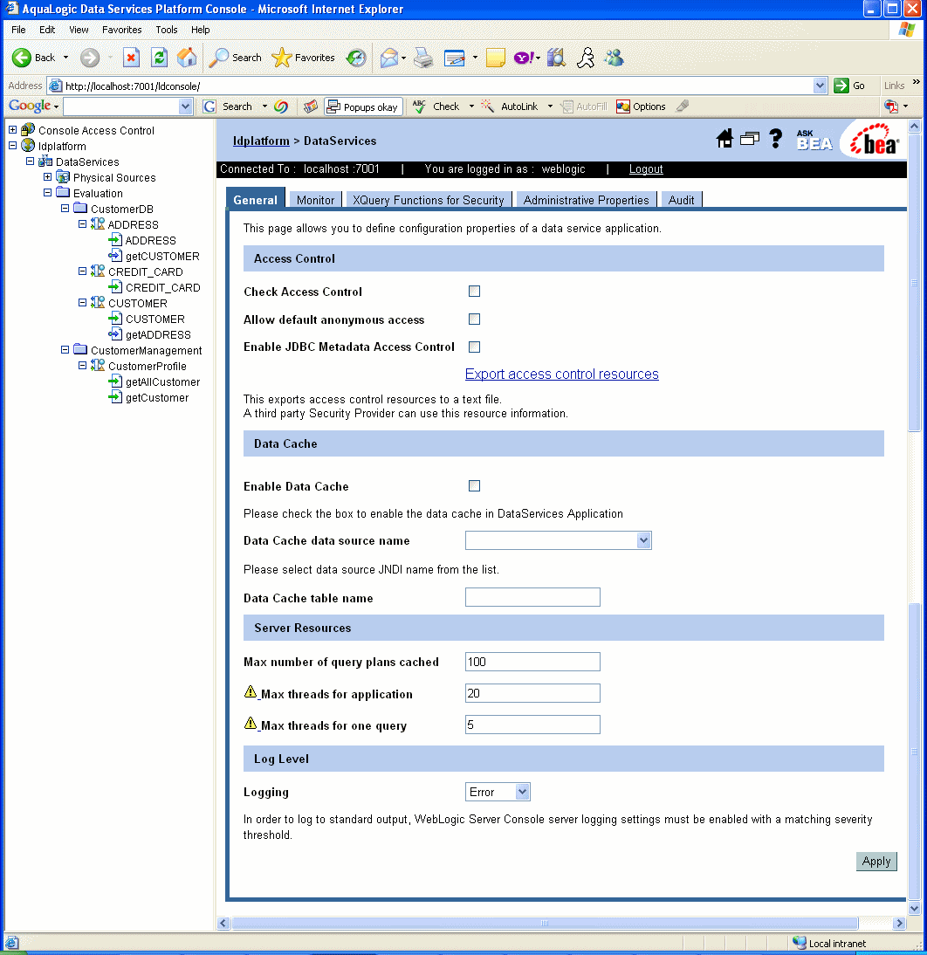Screen dimensions: 927x955
Task: Enable Check Access Control checkbox
Action: [475, 292]
